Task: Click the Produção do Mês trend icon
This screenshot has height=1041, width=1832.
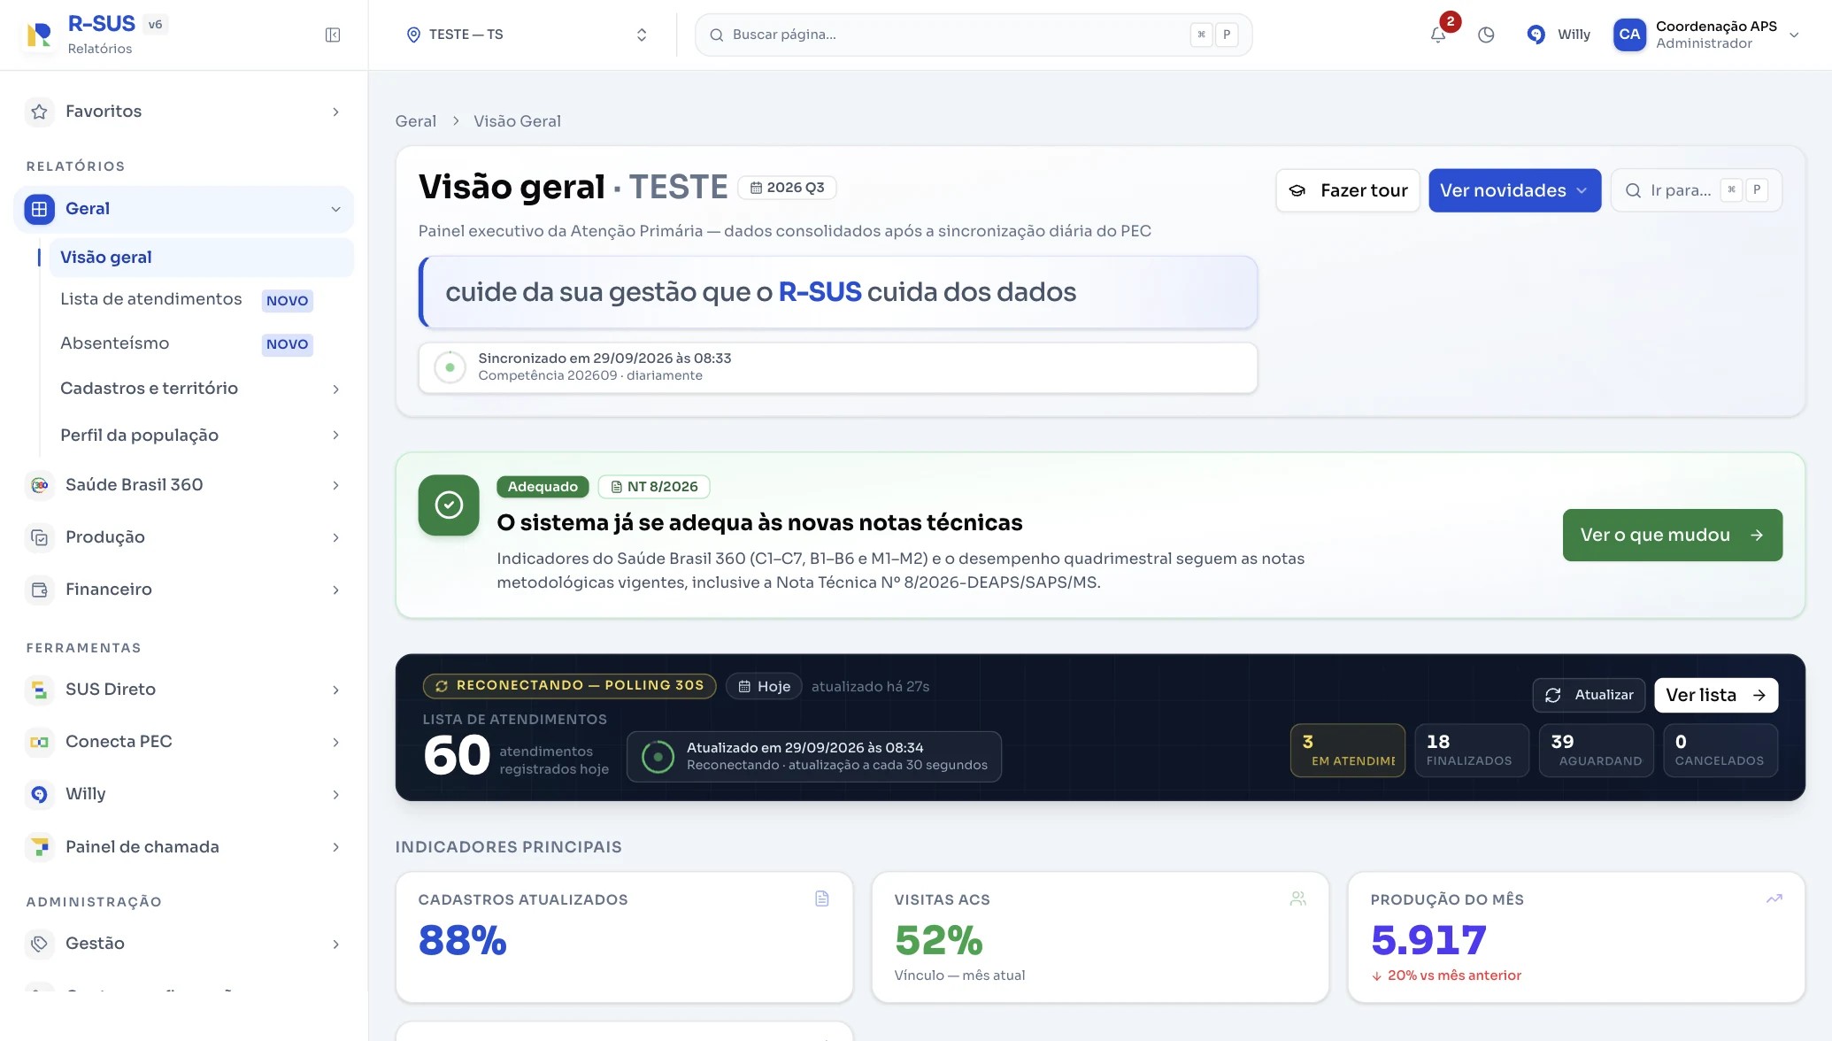Action: (x=1774, y=898)
